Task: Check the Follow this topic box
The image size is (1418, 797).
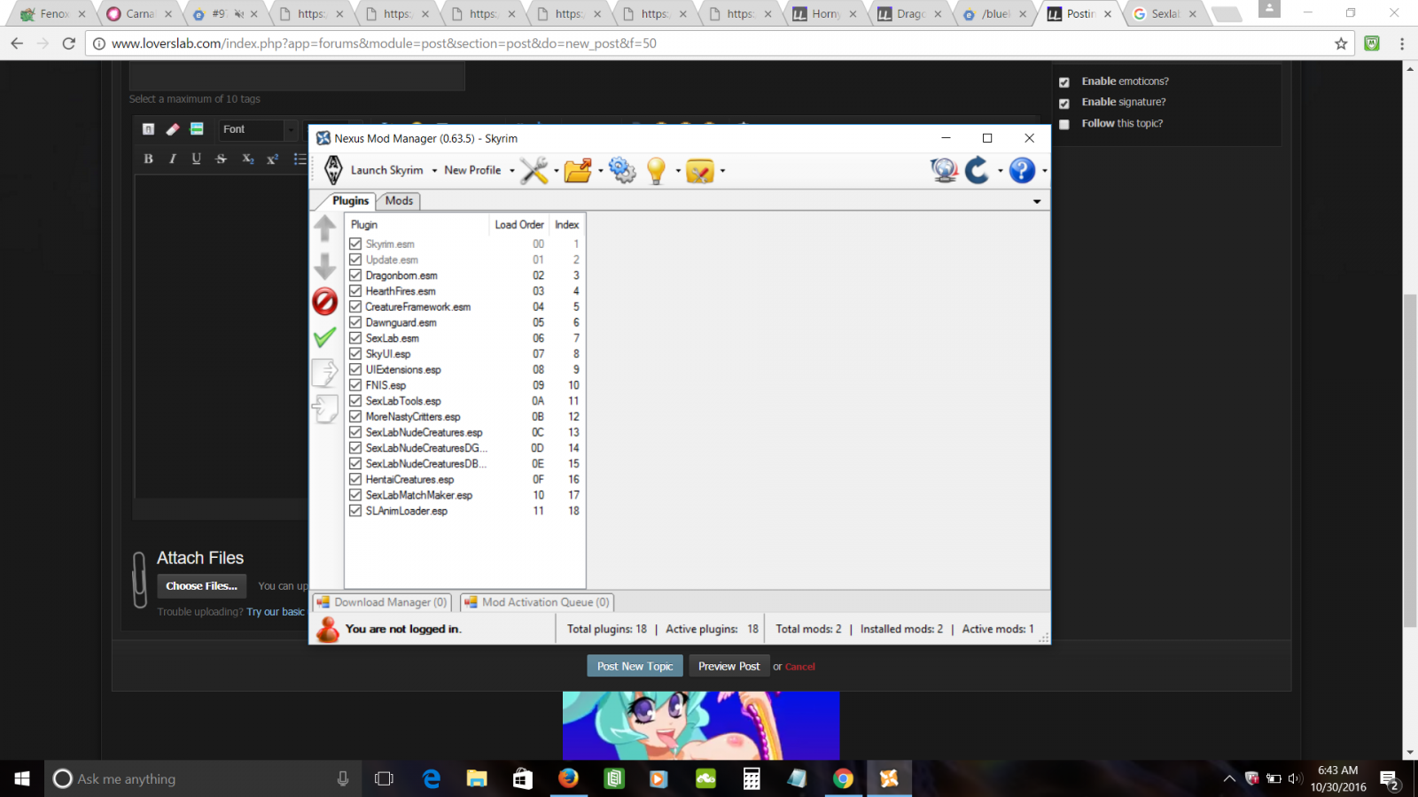Action: (1064, 125)
